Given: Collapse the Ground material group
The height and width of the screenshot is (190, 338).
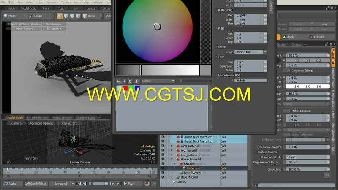Looking at the screenshot, I should pos(175,164).
